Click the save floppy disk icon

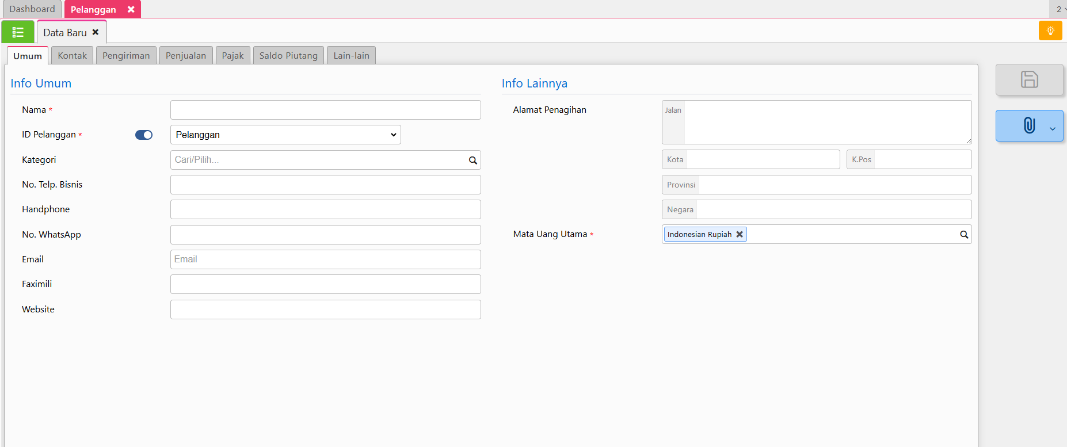[1029, 79]
